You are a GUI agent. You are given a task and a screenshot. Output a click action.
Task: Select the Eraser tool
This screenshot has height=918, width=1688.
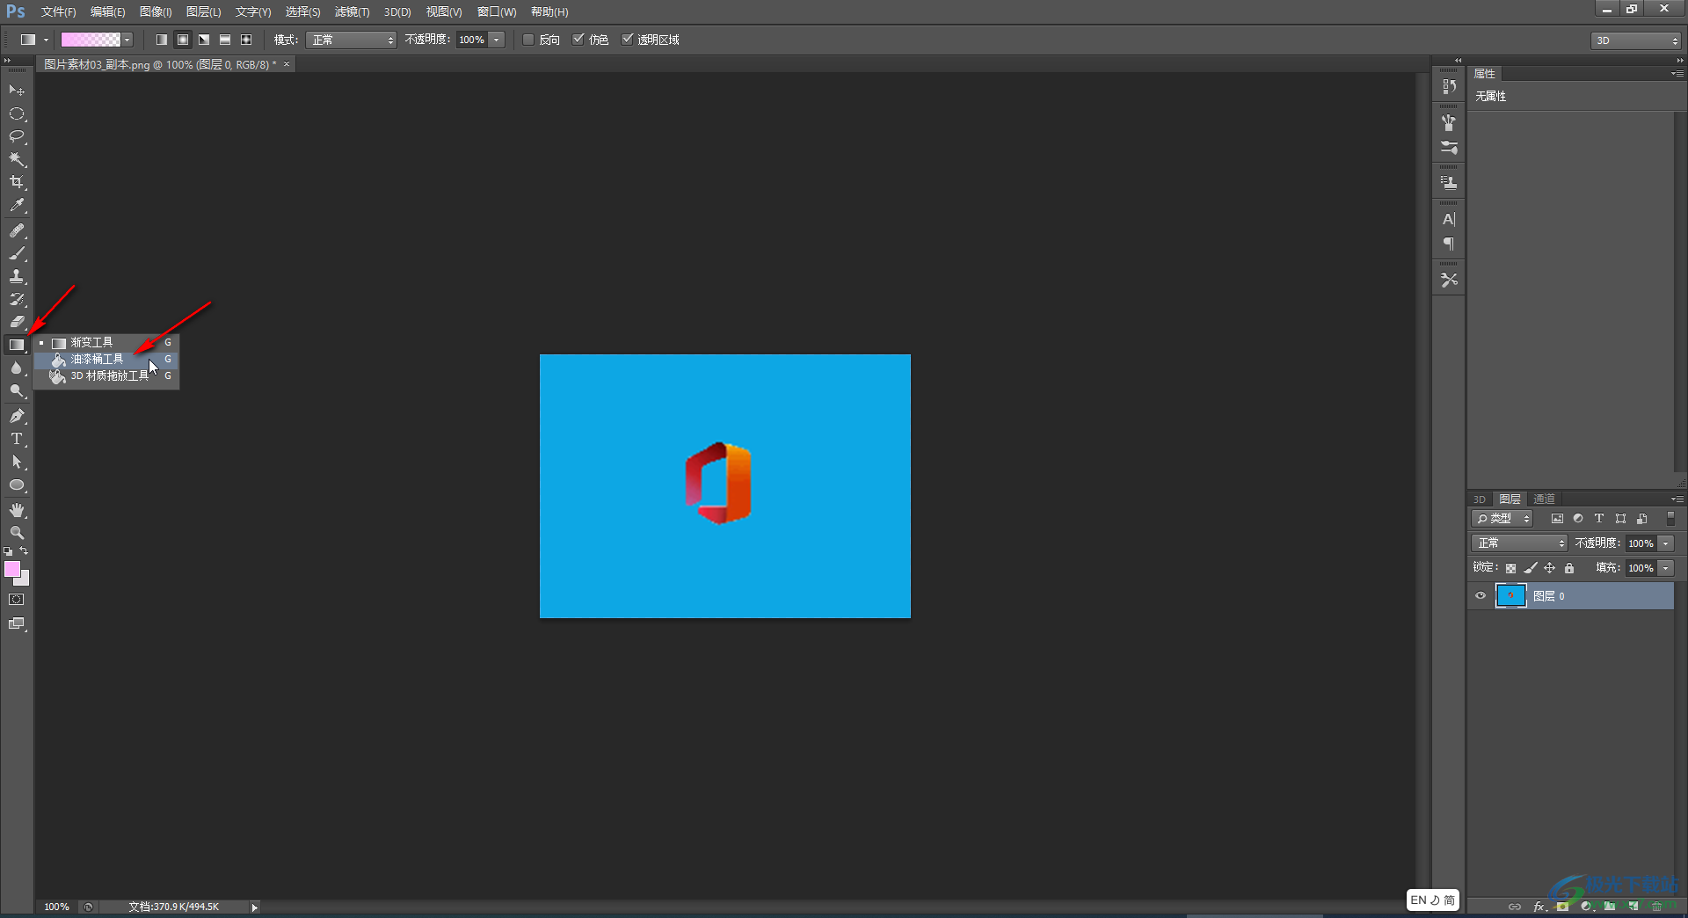pos(17,322)
